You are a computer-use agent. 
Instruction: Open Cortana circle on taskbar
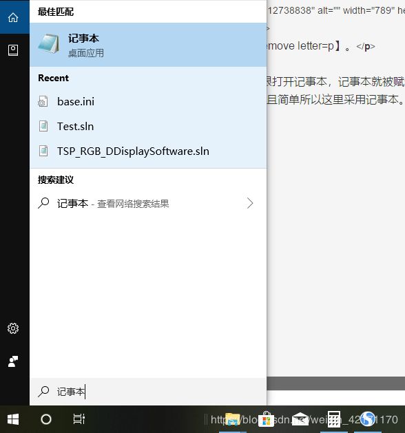46,419
